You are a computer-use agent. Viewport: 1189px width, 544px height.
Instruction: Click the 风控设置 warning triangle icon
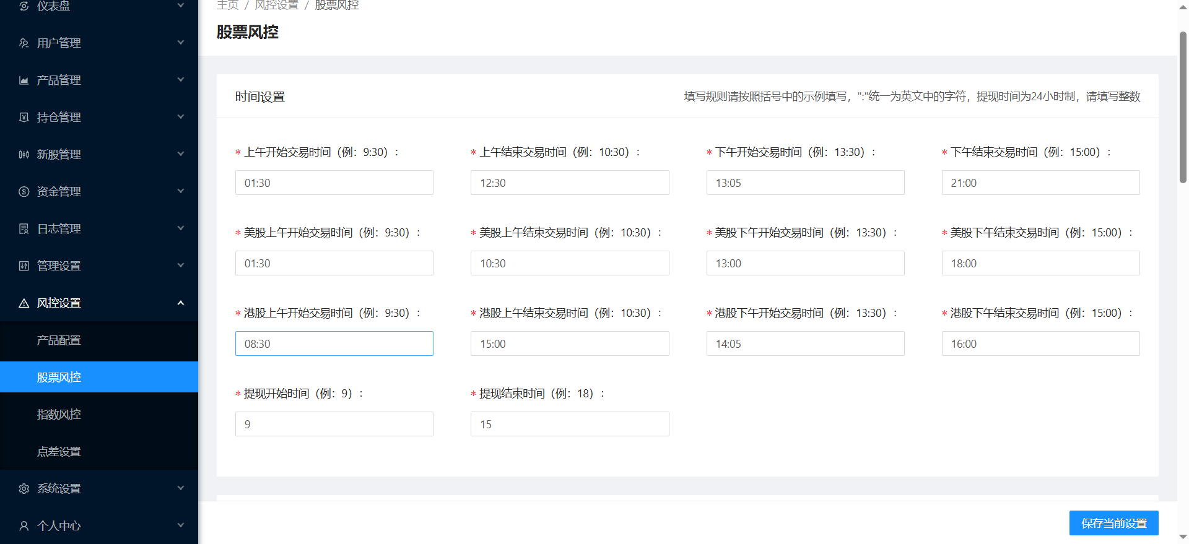[24, 303]
